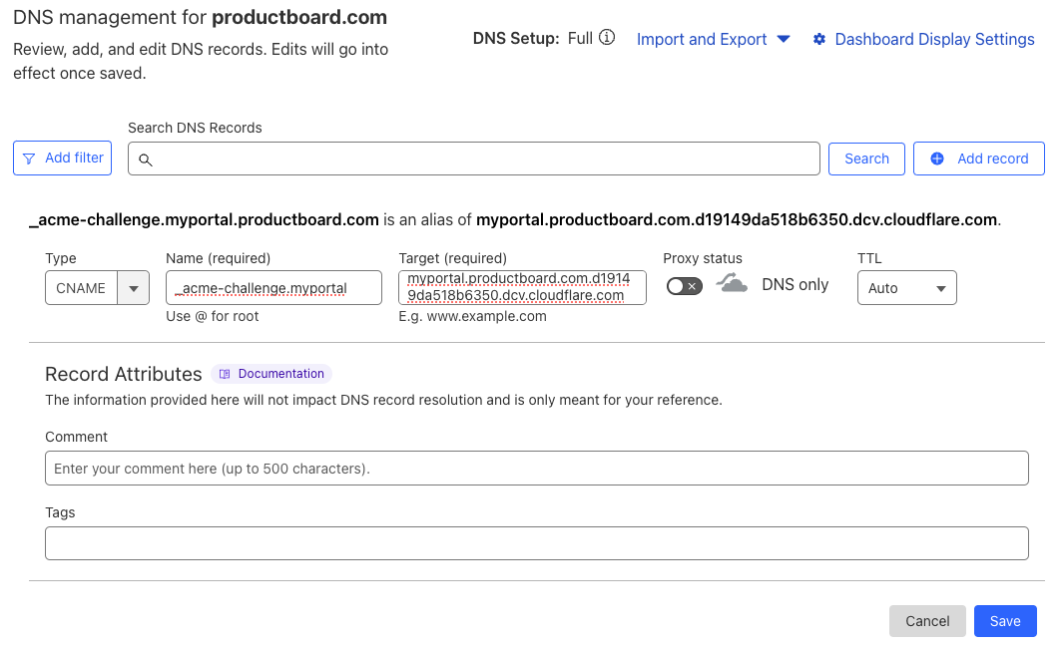Click the Search button
This screenshot has height=647, width=1064.
pyautogui.click(x=866, y=159)
